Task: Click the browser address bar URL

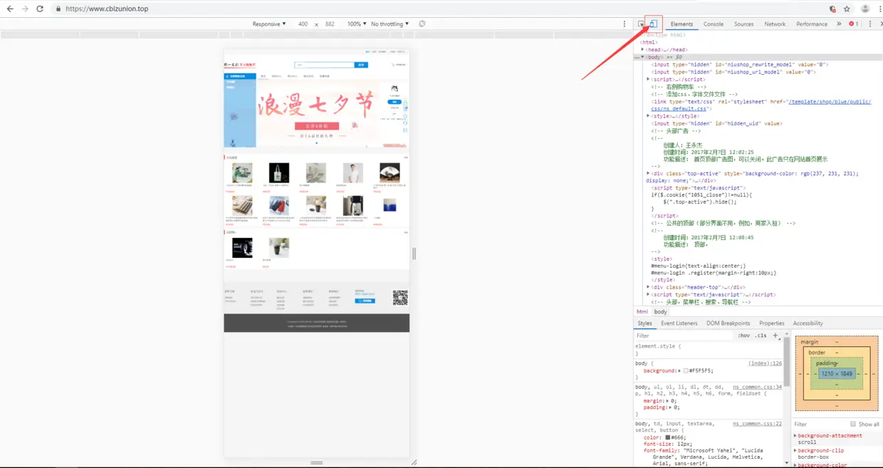Action: pos(107,9)
